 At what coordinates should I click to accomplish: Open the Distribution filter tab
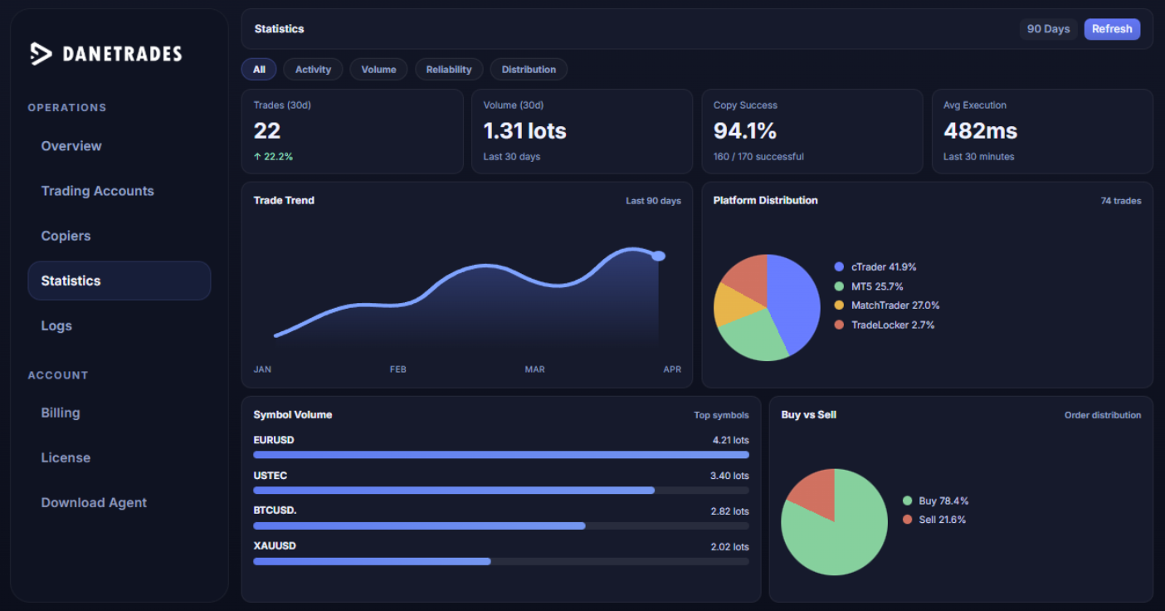coord(529,70)
